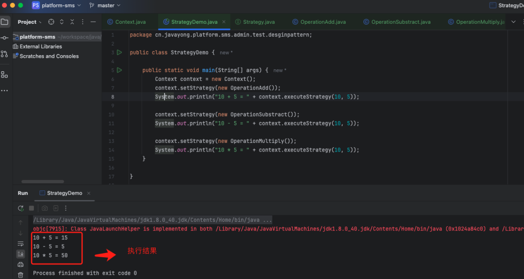Image resolution: width=524 pixels, height=279 pixels.
Task: Click the Select Opened File crosshair icon
Action: click(x=51, y=22)
